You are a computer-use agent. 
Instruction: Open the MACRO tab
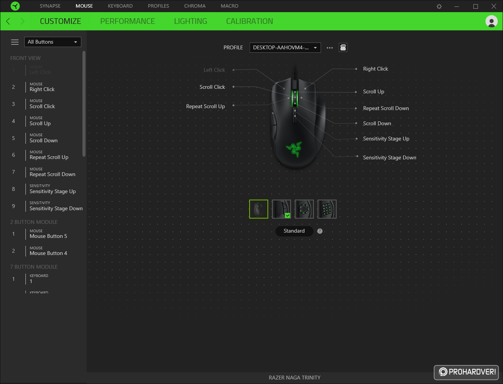pos(229,6)
